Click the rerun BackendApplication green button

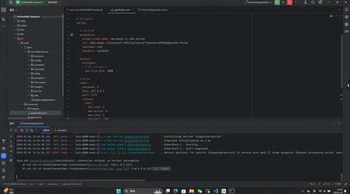click(x=277, y=2)
